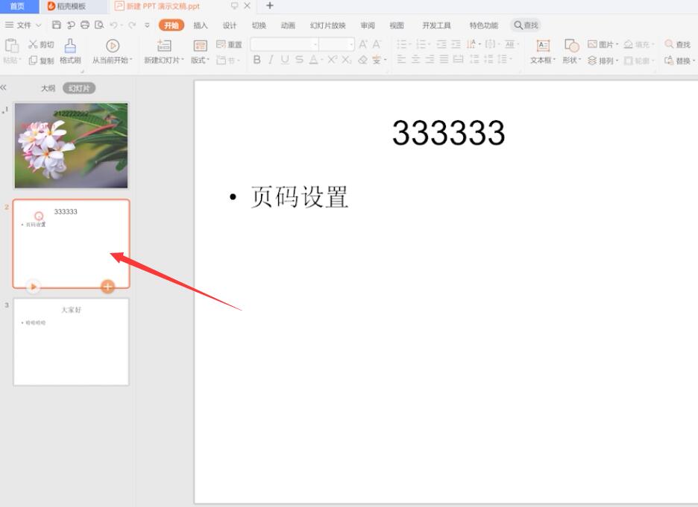The width and height of the screenshot is (698, 507).
Task: Open Print Preview from quick access bar
Action: (99, 25)
